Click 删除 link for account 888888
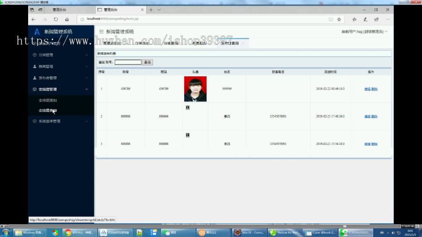 [x=374, y=144]
